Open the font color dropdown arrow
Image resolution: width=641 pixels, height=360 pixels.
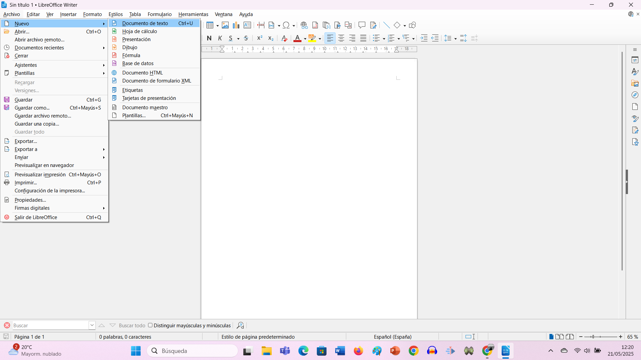[305, 39]
